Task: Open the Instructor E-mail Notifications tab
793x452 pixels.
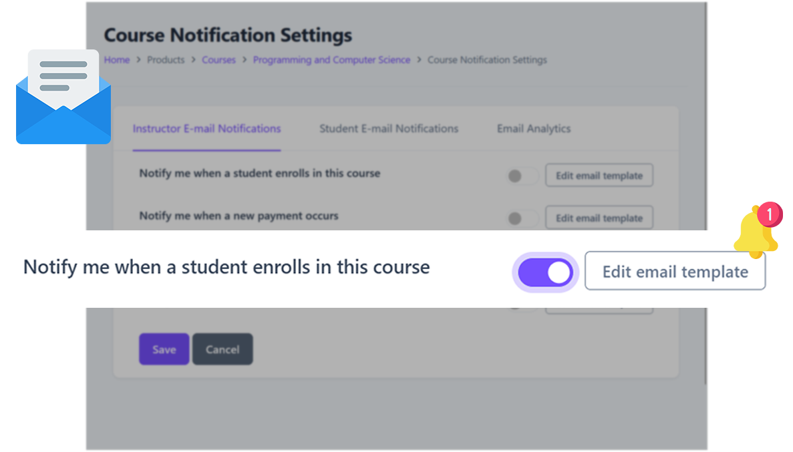Action: (x=206, y=129)
